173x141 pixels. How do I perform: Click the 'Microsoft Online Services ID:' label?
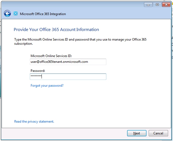(x=51, y=56)
